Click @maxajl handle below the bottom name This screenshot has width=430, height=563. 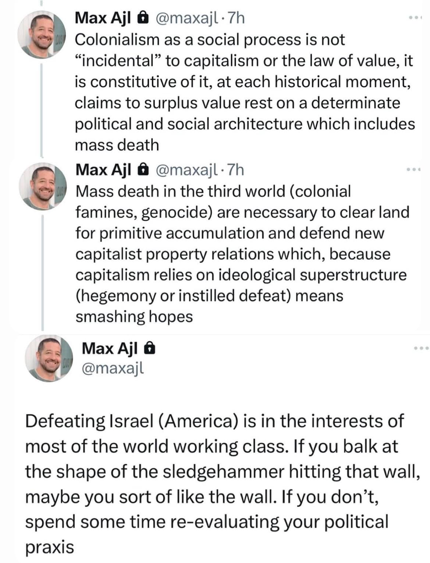(x=113, y=367)
